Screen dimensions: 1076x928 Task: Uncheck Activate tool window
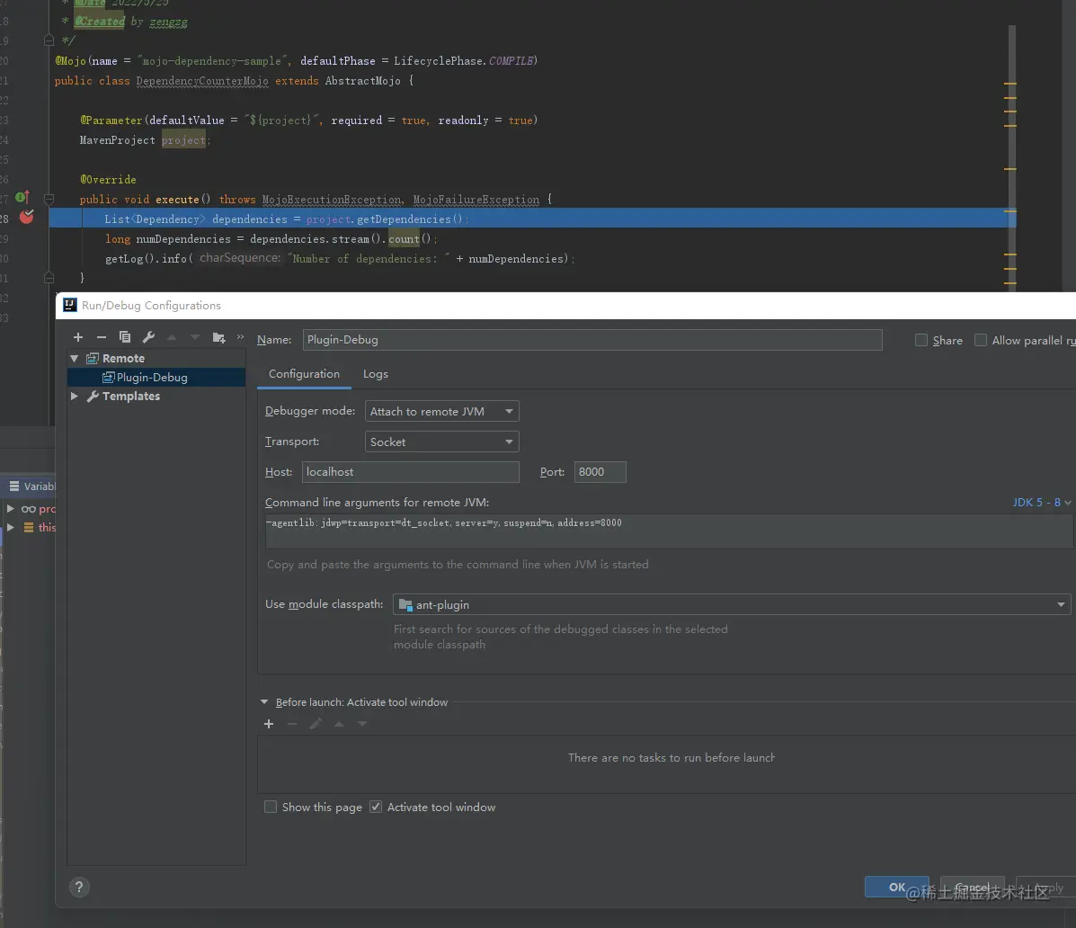coord(376,807)
